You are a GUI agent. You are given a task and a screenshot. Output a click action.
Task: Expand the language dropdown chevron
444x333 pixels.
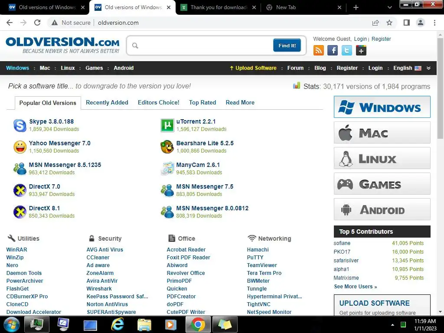pos(428,68)
